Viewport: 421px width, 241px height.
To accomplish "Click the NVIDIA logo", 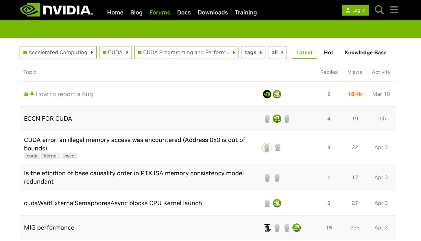I will 56,10.
